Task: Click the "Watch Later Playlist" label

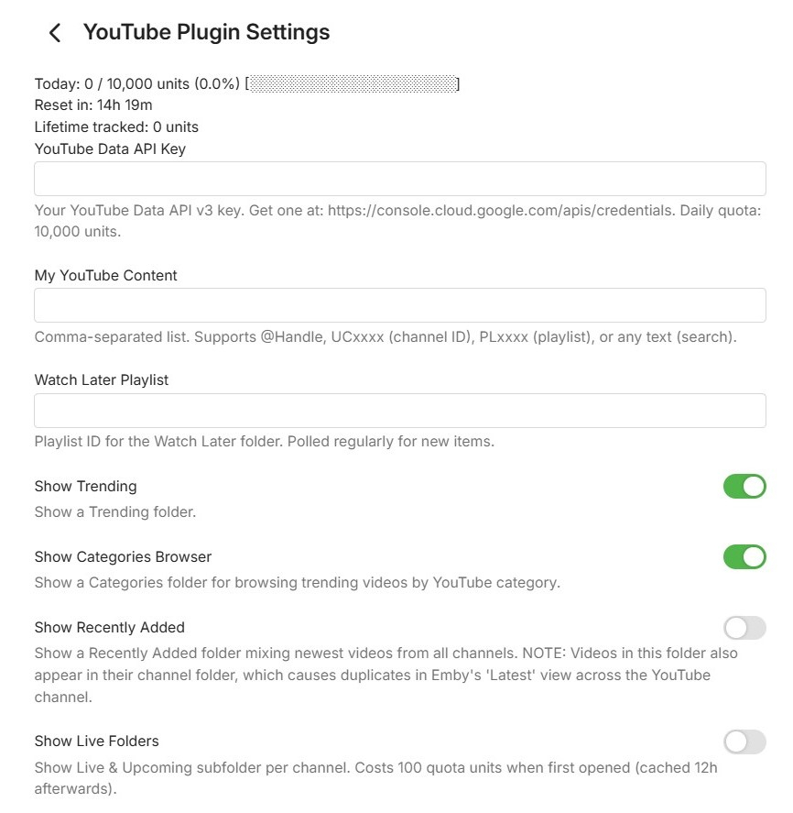Action: coord(102,379)
